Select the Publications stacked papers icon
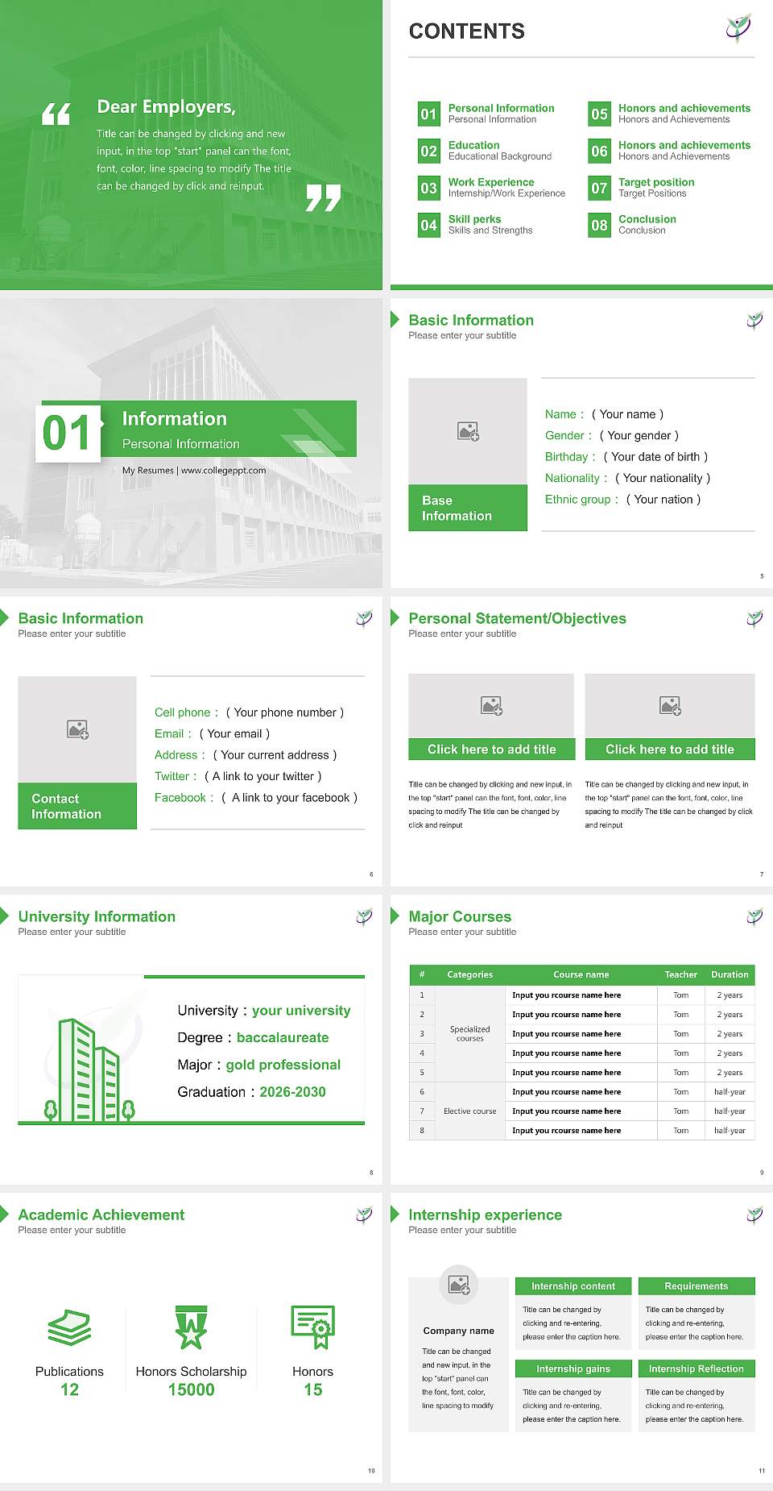Screen dimensions: 773x1491 pos(69,1327)
